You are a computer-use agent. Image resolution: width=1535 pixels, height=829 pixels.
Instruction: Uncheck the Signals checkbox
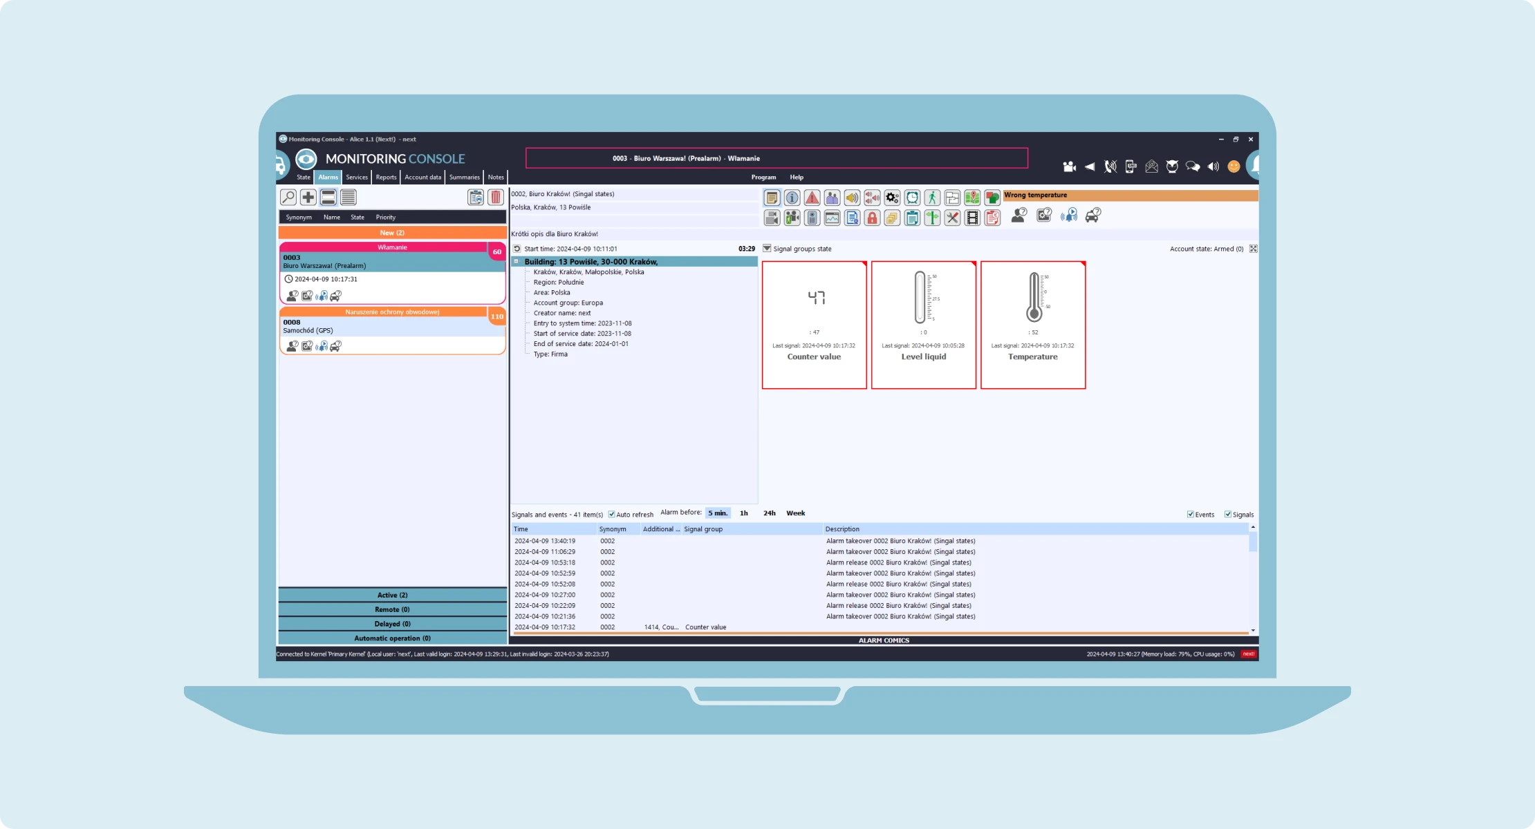point(1228,514)
